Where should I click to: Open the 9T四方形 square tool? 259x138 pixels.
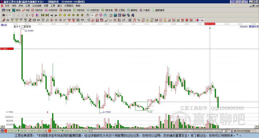93,10
